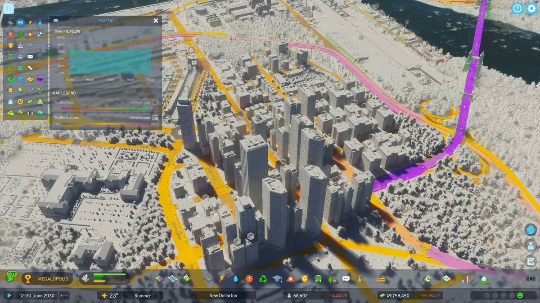Click the New Dollarton city name
Viewport: 540px width, 303px height.
[x=224, y=295]
